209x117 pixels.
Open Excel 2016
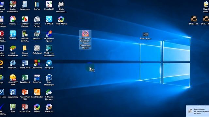pyautogui.click(x=25, y=79)
